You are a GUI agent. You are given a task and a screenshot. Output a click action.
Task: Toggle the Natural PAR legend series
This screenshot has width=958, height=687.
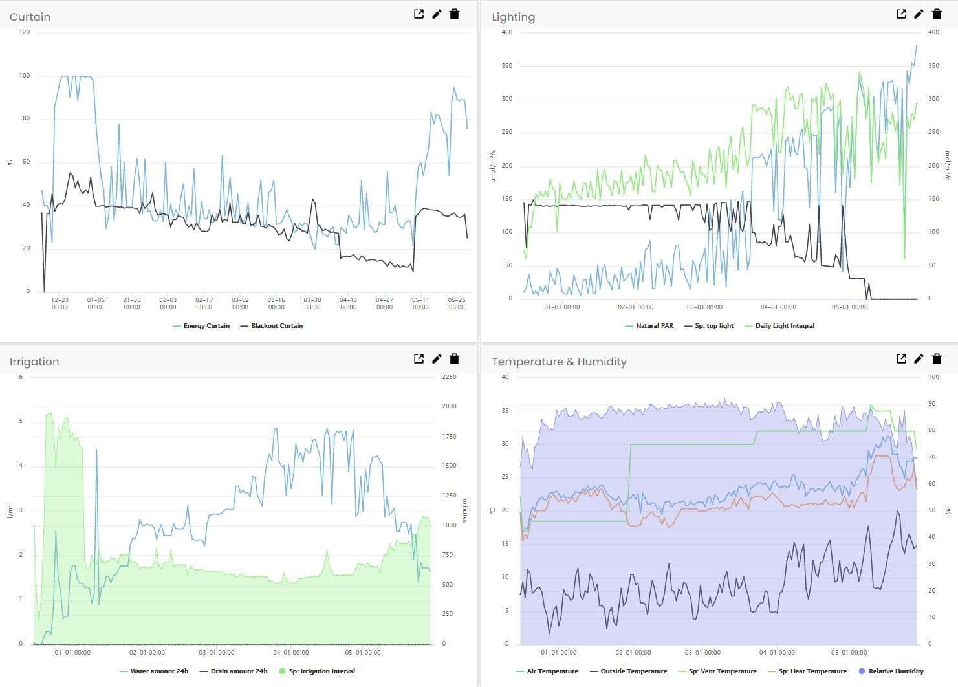[x=649, y=326]
